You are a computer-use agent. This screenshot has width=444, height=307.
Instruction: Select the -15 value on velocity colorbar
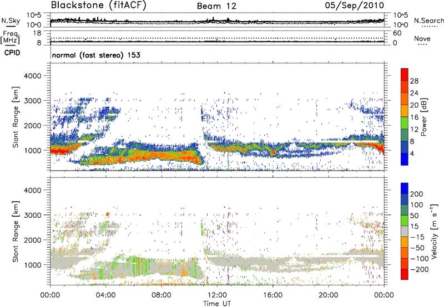point(417,237)
